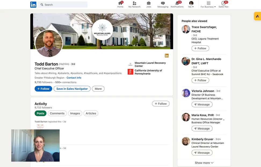Switch to Articles activity tab
The image size is (261, 167).
[x=91, y=113]
